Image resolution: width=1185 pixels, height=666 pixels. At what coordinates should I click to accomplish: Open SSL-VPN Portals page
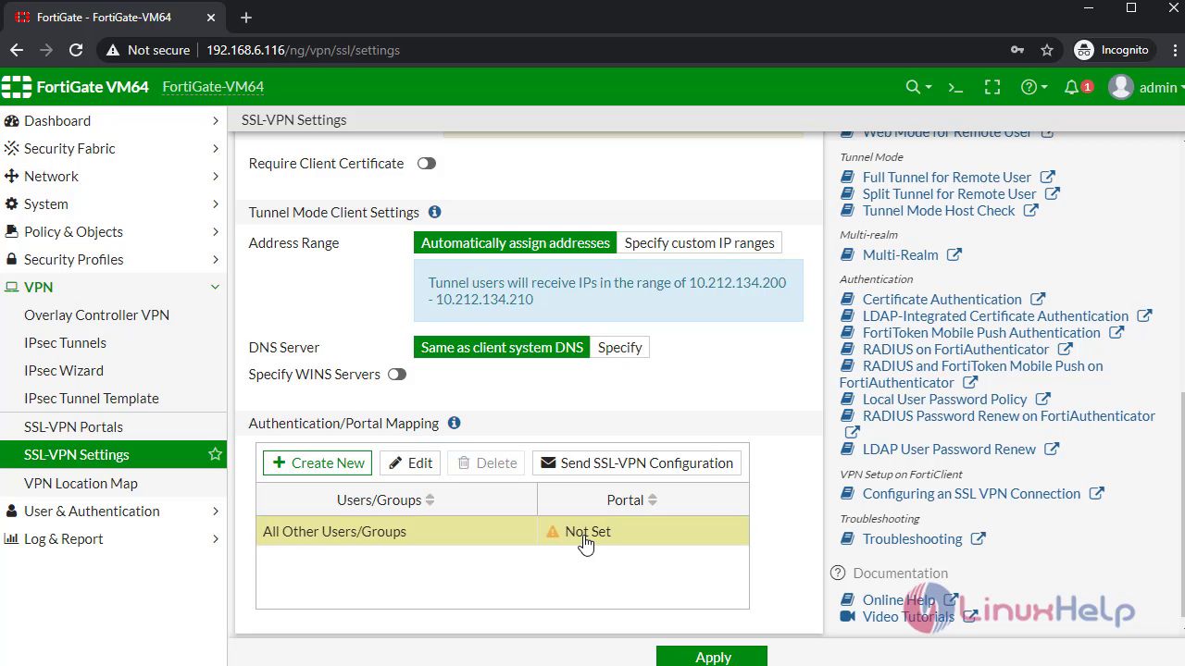[73, 426]
